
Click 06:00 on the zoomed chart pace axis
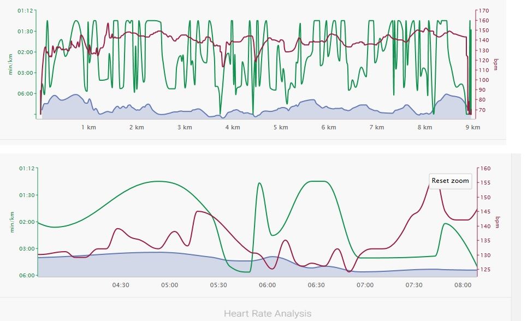(27, 276)
